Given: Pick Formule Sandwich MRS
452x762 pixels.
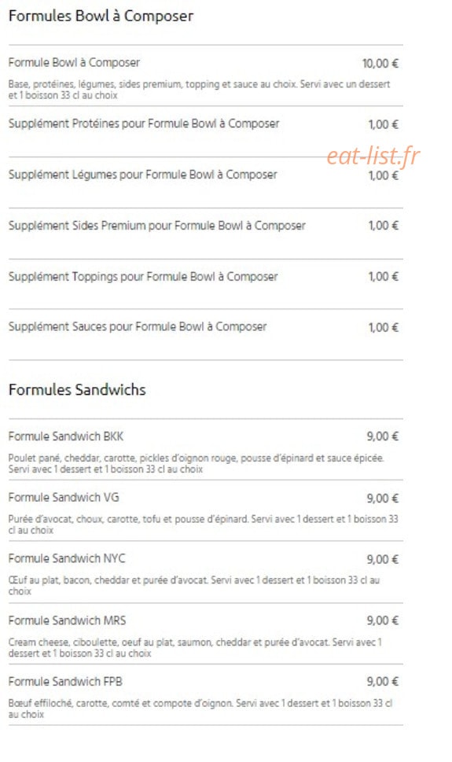Looking at the screenshot, I should [x=206, y=634].
